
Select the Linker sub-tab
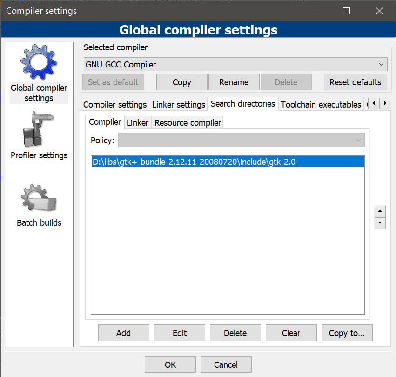coord(138,123)
